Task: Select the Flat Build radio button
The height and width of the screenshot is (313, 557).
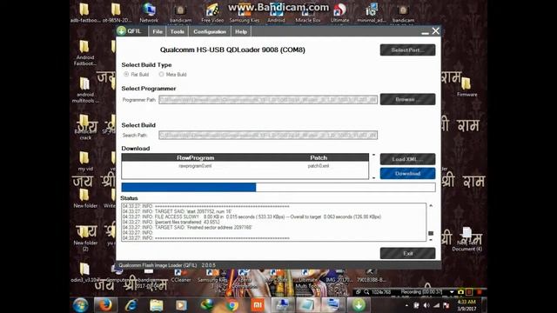Action: point(126,74)
